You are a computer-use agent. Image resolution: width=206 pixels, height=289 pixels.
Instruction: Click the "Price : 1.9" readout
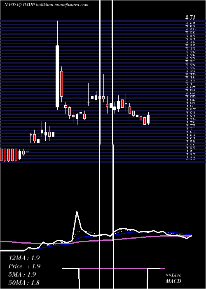(24, 266)
